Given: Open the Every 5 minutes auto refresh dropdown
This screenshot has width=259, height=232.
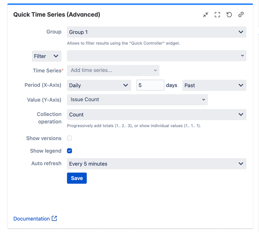Looking at the screenshot, I should 156,163.
